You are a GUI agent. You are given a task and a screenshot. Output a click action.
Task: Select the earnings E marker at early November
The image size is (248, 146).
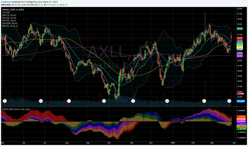tap(133, 101)
